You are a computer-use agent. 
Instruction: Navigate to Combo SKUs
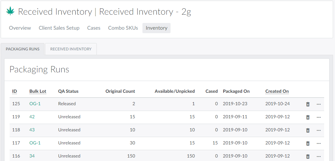point(123,28)
